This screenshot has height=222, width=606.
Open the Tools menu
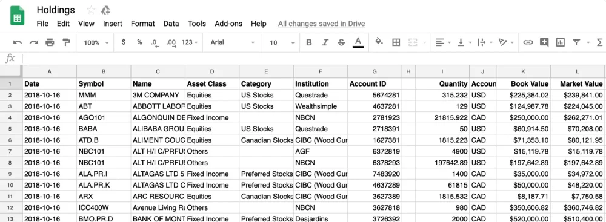[x=197, y=24]
